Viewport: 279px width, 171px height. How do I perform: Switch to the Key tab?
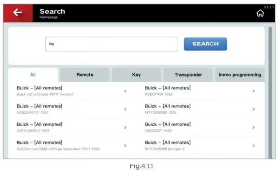pos(136,74)
